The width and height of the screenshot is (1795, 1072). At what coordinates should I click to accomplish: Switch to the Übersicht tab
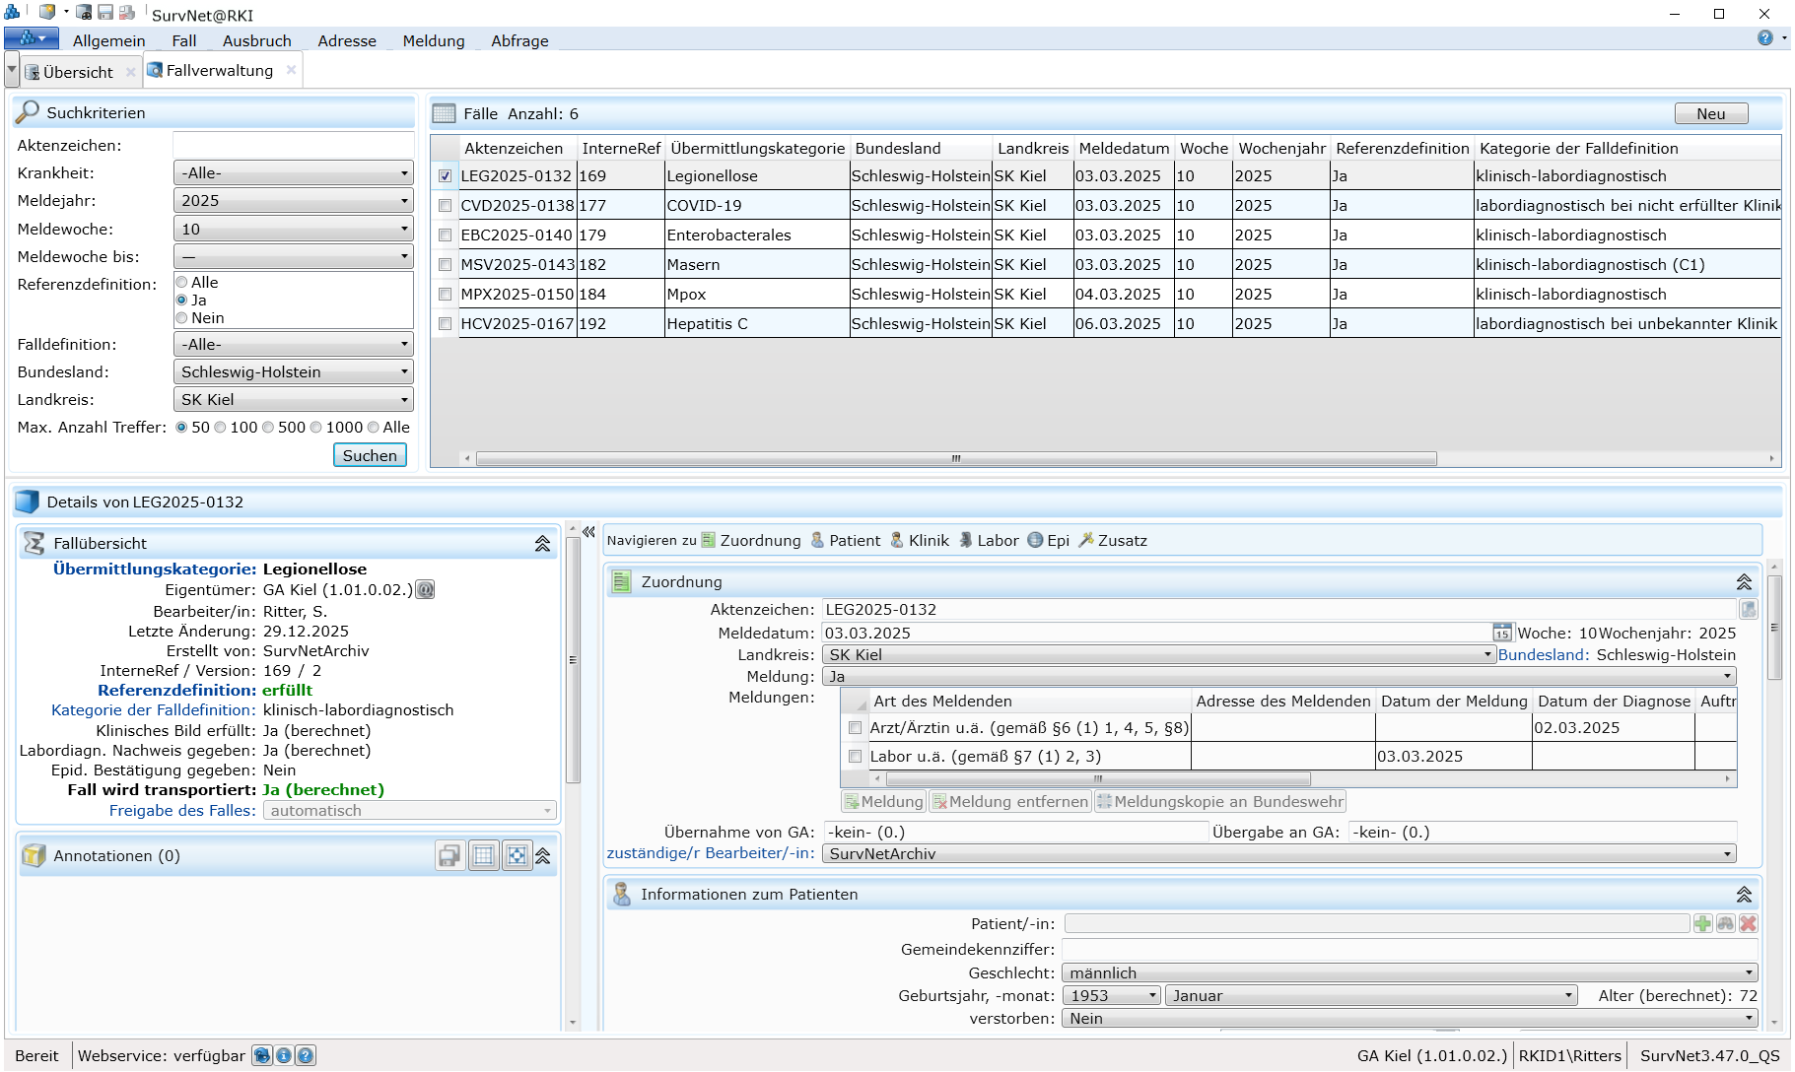[77, 72]
